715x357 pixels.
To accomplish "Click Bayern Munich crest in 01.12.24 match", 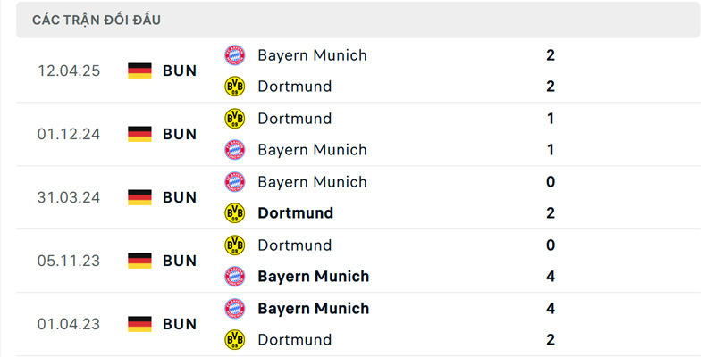I will tap(234, 150).
